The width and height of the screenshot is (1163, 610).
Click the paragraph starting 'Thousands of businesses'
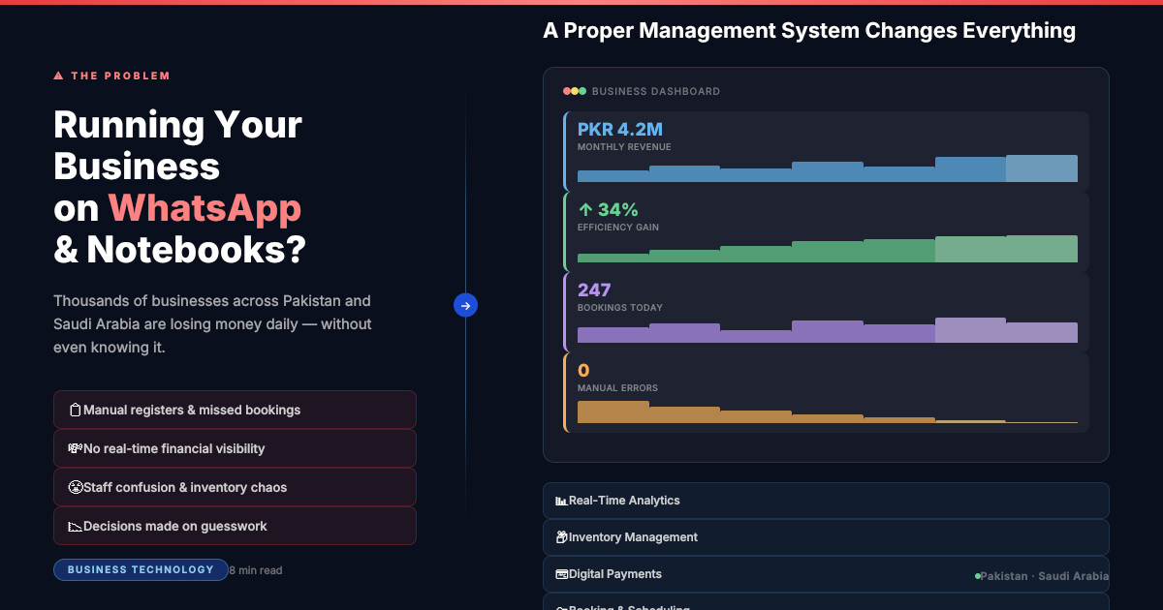pos(212,324)
